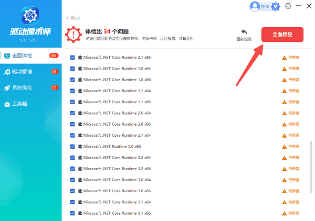315x221 pixels.
Task: Click the 待修复 warning icon for Runtime 5.0 x86
Action: 285,147
